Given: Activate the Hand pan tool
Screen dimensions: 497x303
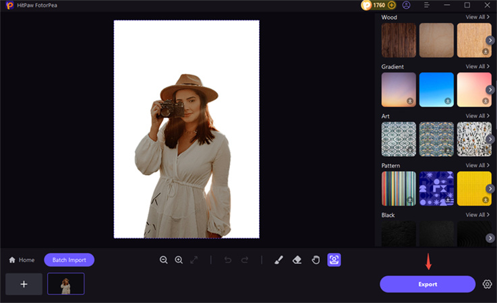Looking at the screenshot, I should (x=315, y=260).
